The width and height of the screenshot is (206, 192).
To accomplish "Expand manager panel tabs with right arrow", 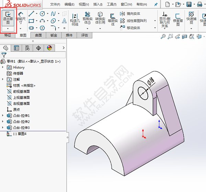I will click(64, 48).
